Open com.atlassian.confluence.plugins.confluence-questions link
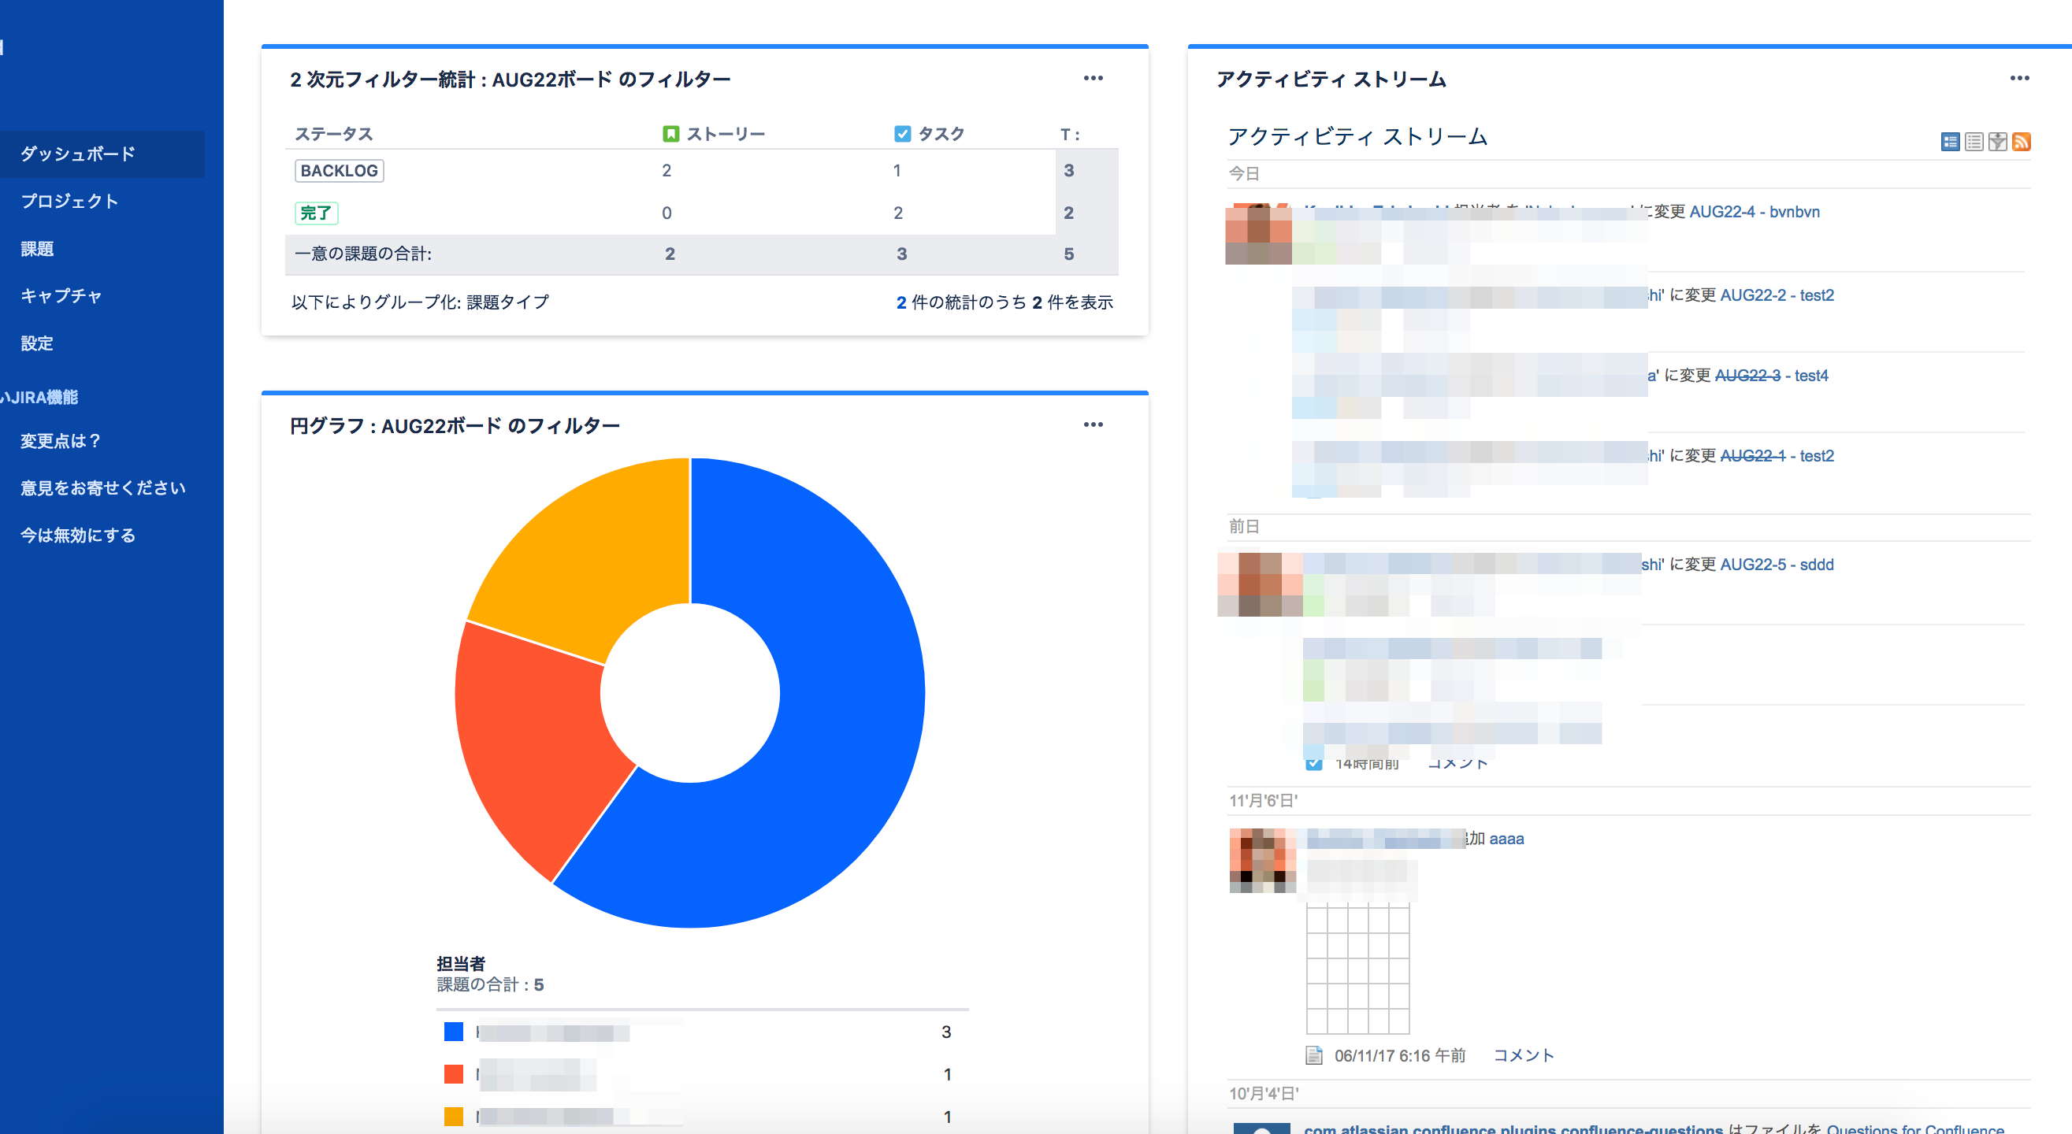The image size is (2072, 1134). (1513, 1128)
